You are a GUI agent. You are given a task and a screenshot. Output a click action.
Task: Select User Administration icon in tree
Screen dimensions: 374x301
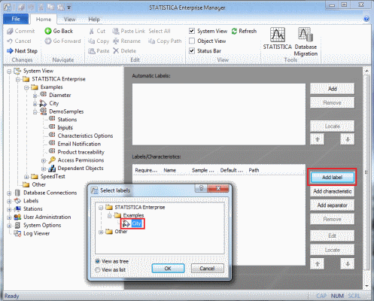(x=17, y=217)
